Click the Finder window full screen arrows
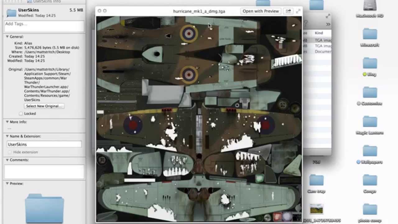The height and width of the screenshot is (224, 398). 328,16
